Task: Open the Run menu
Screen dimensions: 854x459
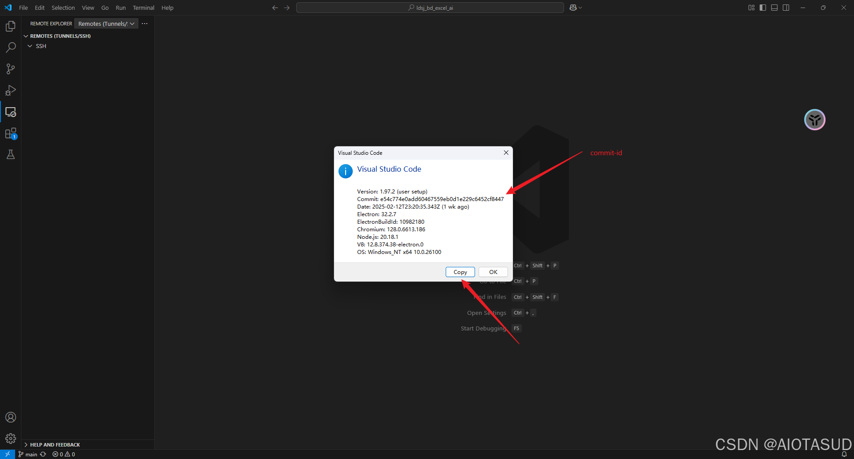Action: click(x=121, y=8)
